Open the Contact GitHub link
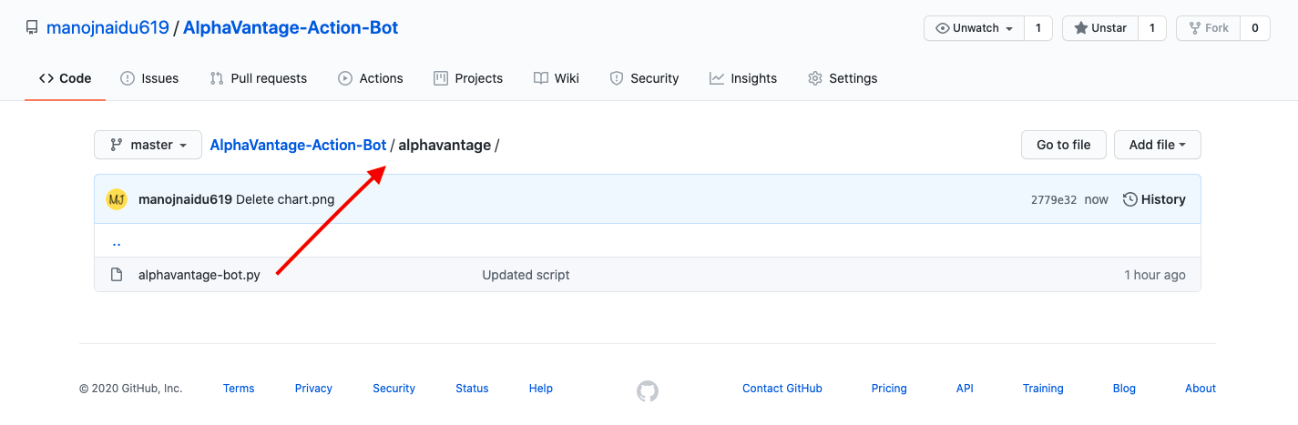 click(x=782, y=389)
